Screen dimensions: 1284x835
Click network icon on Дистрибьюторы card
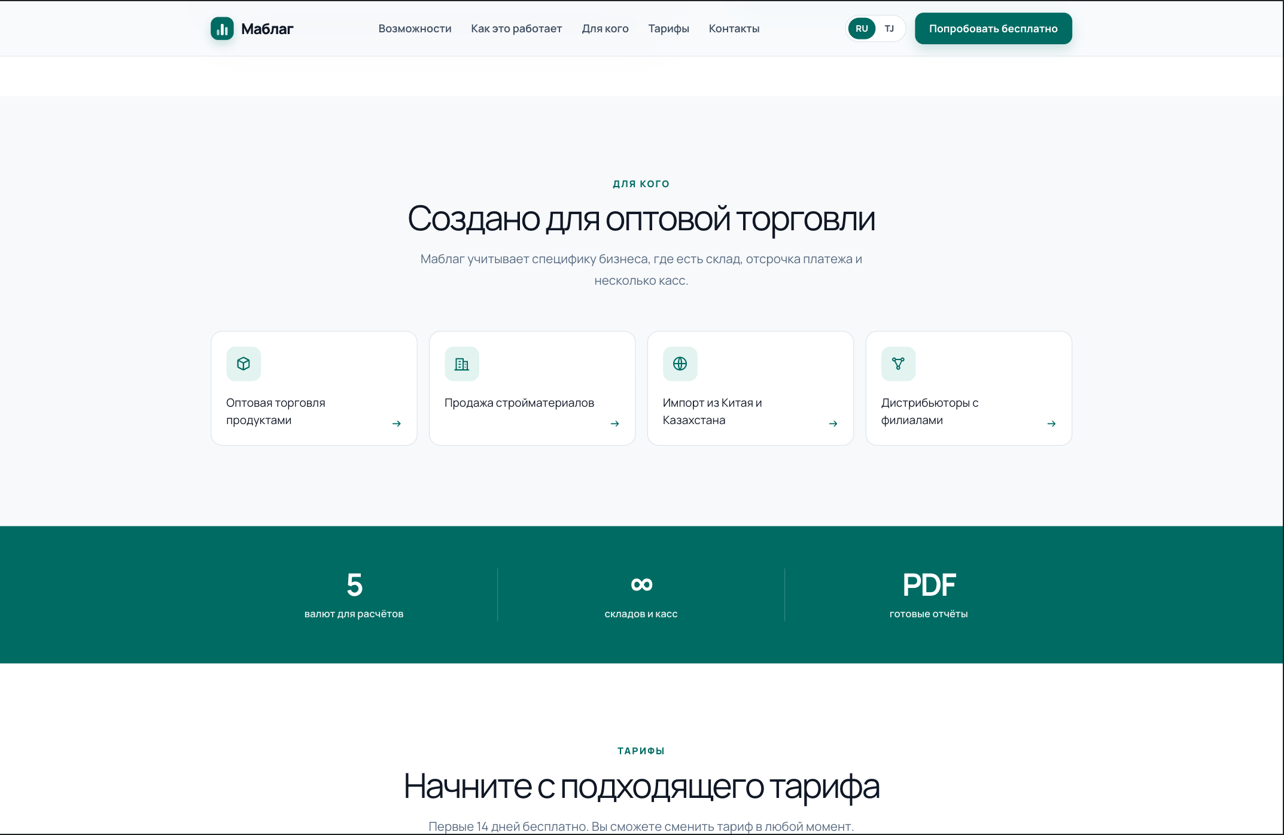pos(898,364)
